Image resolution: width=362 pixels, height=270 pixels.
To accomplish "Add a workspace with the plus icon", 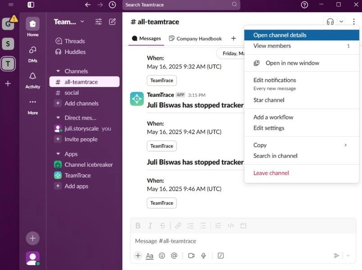I will coord(8,83).
